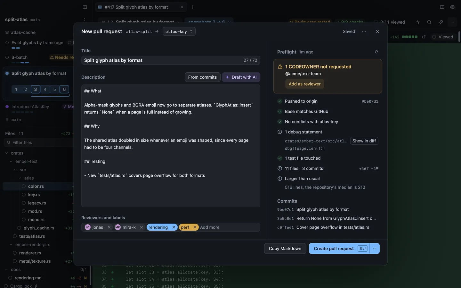
Task: Mark color.rs as viewed
Action: point(24,186)
